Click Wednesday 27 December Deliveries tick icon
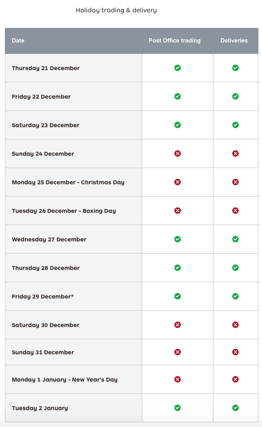The image size is (262, 427). (235, 239)
